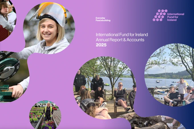Click the 'Annual Report & Accounts' heading
Screen dimensions: 194x129
(x=120, y=40)
